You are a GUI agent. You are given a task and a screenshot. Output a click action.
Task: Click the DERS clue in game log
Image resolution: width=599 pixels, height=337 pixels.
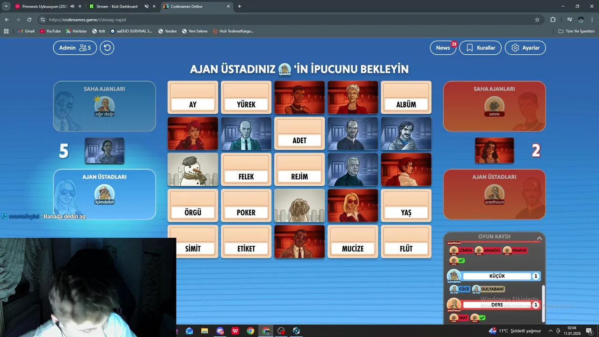[x=497, y=305]
